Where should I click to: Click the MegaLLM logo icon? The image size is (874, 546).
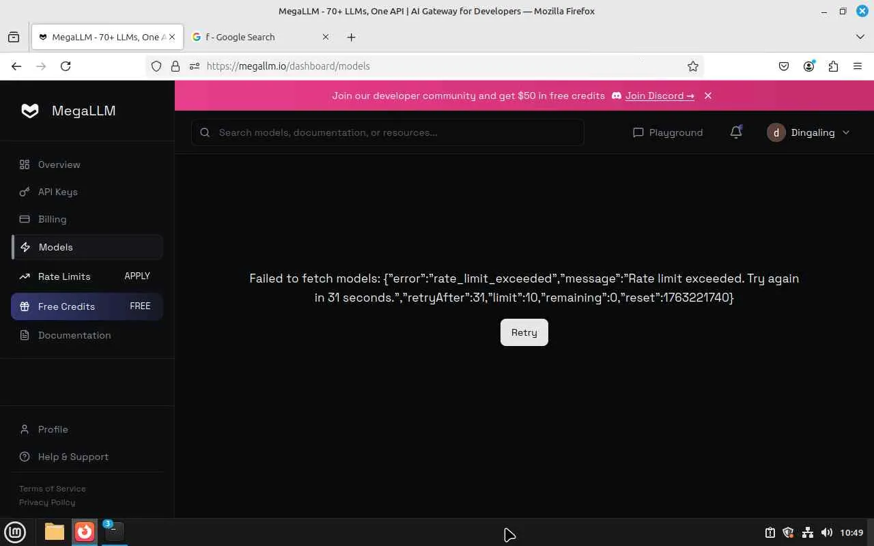point(30,111)
